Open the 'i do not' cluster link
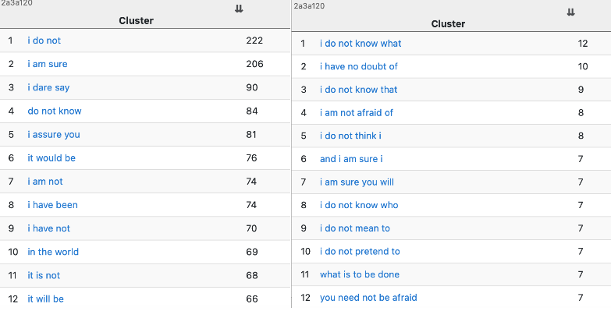Image resolution: width=611 pixels, height=311 pixels. tap(44, 41)
